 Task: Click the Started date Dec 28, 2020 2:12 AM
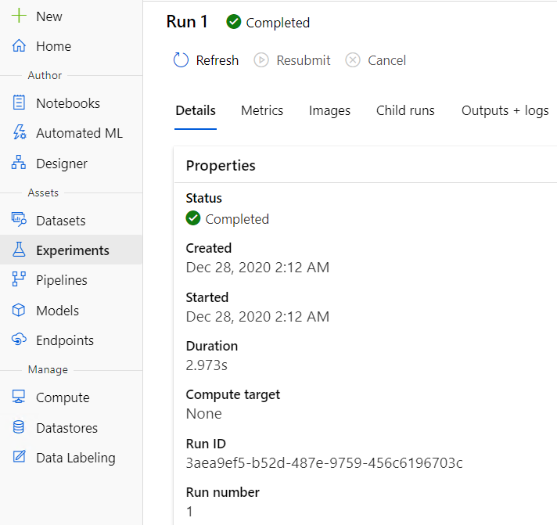(x=257, y=317)
